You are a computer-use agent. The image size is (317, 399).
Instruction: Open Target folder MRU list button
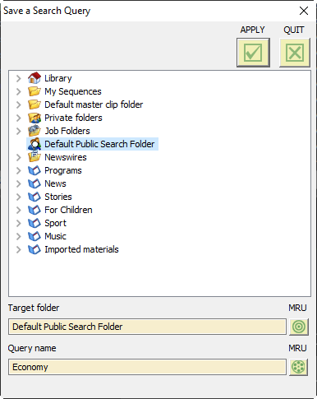[299, 327]
